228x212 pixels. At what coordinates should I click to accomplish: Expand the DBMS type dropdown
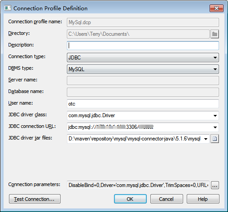(215, 69)
